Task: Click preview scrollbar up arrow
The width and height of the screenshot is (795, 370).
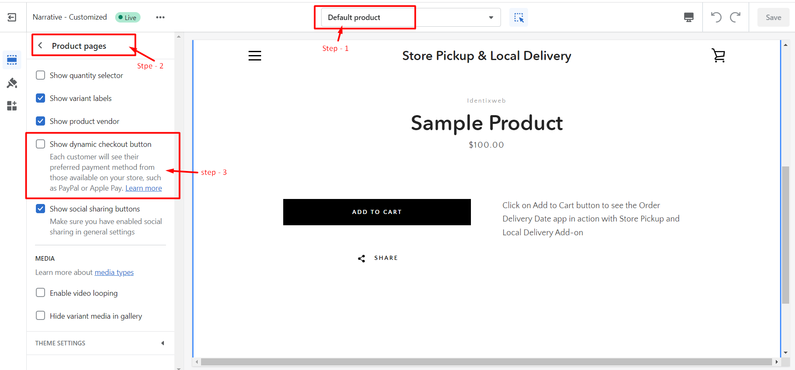Action: pos(785,45)
